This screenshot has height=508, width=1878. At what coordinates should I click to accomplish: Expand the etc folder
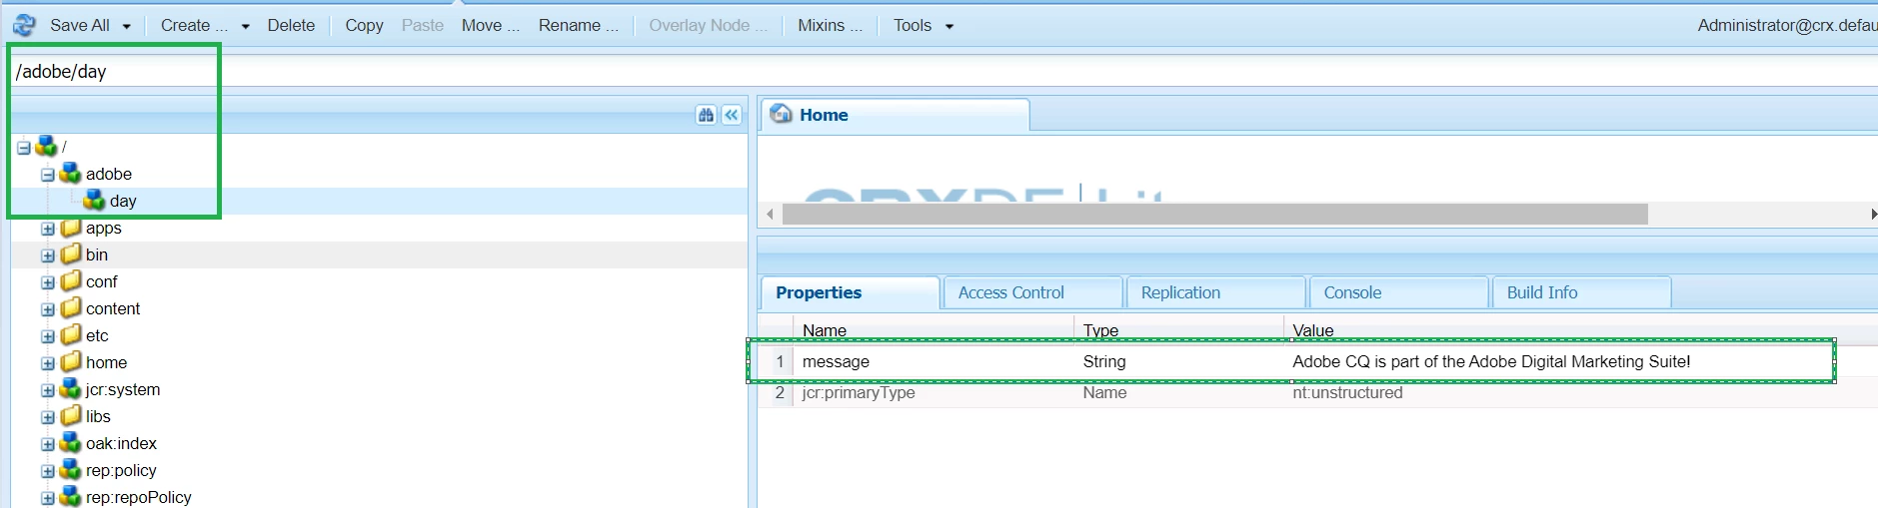47,336
